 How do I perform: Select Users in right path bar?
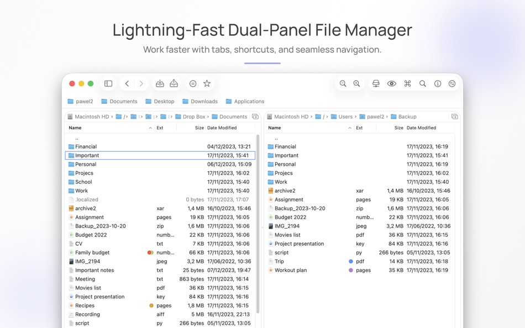click(342, 117)
